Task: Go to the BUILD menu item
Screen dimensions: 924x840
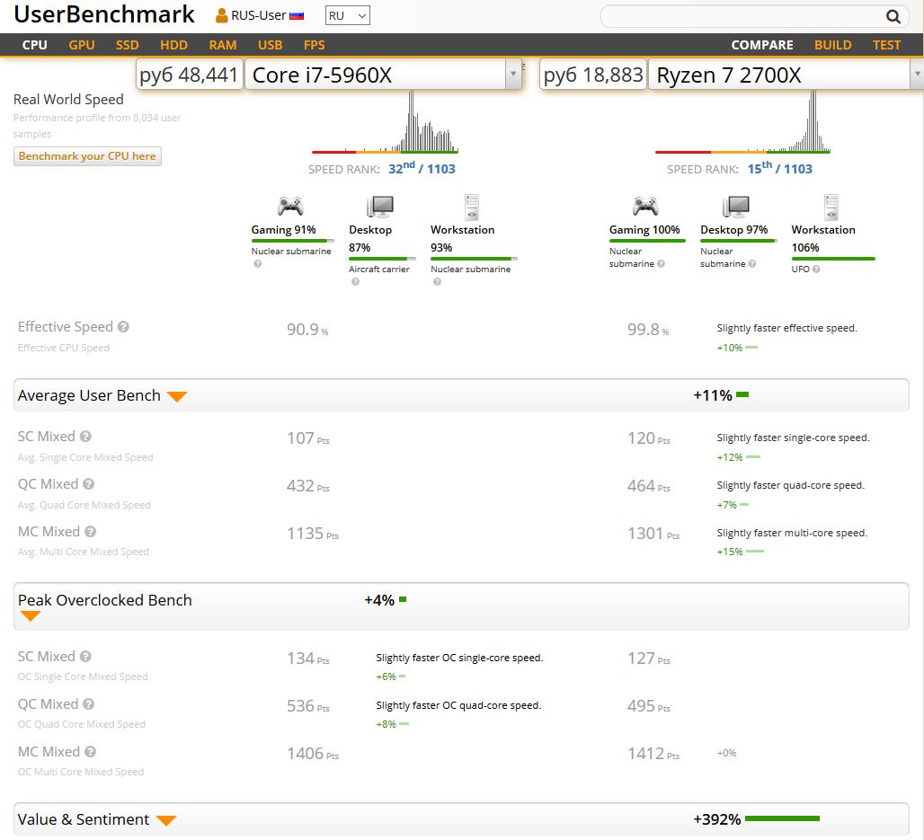Action: [832, 45]
